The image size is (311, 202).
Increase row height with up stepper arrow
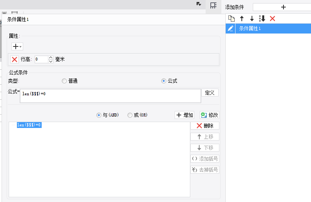(51, 57)
